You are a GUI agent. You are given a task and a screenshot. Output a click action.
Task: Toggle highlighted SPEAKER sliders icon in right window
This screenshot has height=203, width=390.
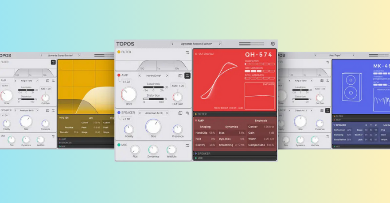(328, 110)
